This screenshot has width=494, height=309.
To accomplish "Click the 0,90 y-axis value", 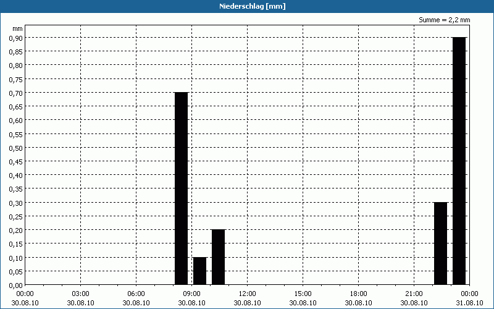I will click(16, 38).
